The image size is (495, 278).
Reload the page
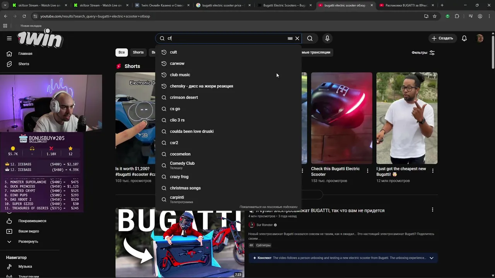[24, 16]
